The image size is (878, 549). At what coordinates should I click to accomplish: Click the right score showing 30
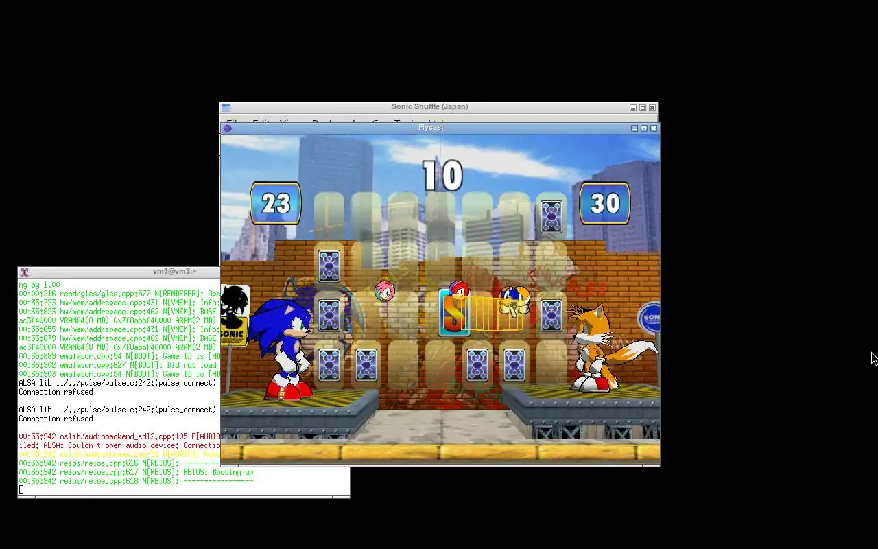pyautogui.click(x=605, y=203)
